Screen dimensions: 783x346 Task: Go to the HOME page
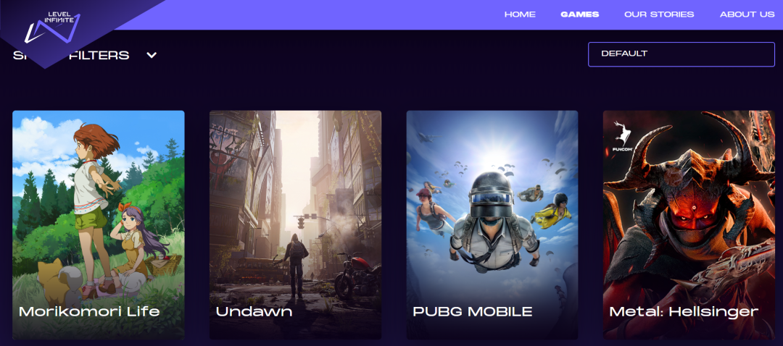[520, 14]
